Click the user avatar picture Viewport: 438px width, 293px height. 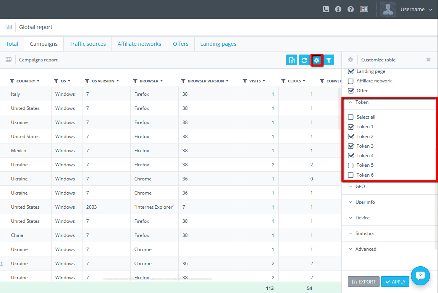[x=388, y=9]
